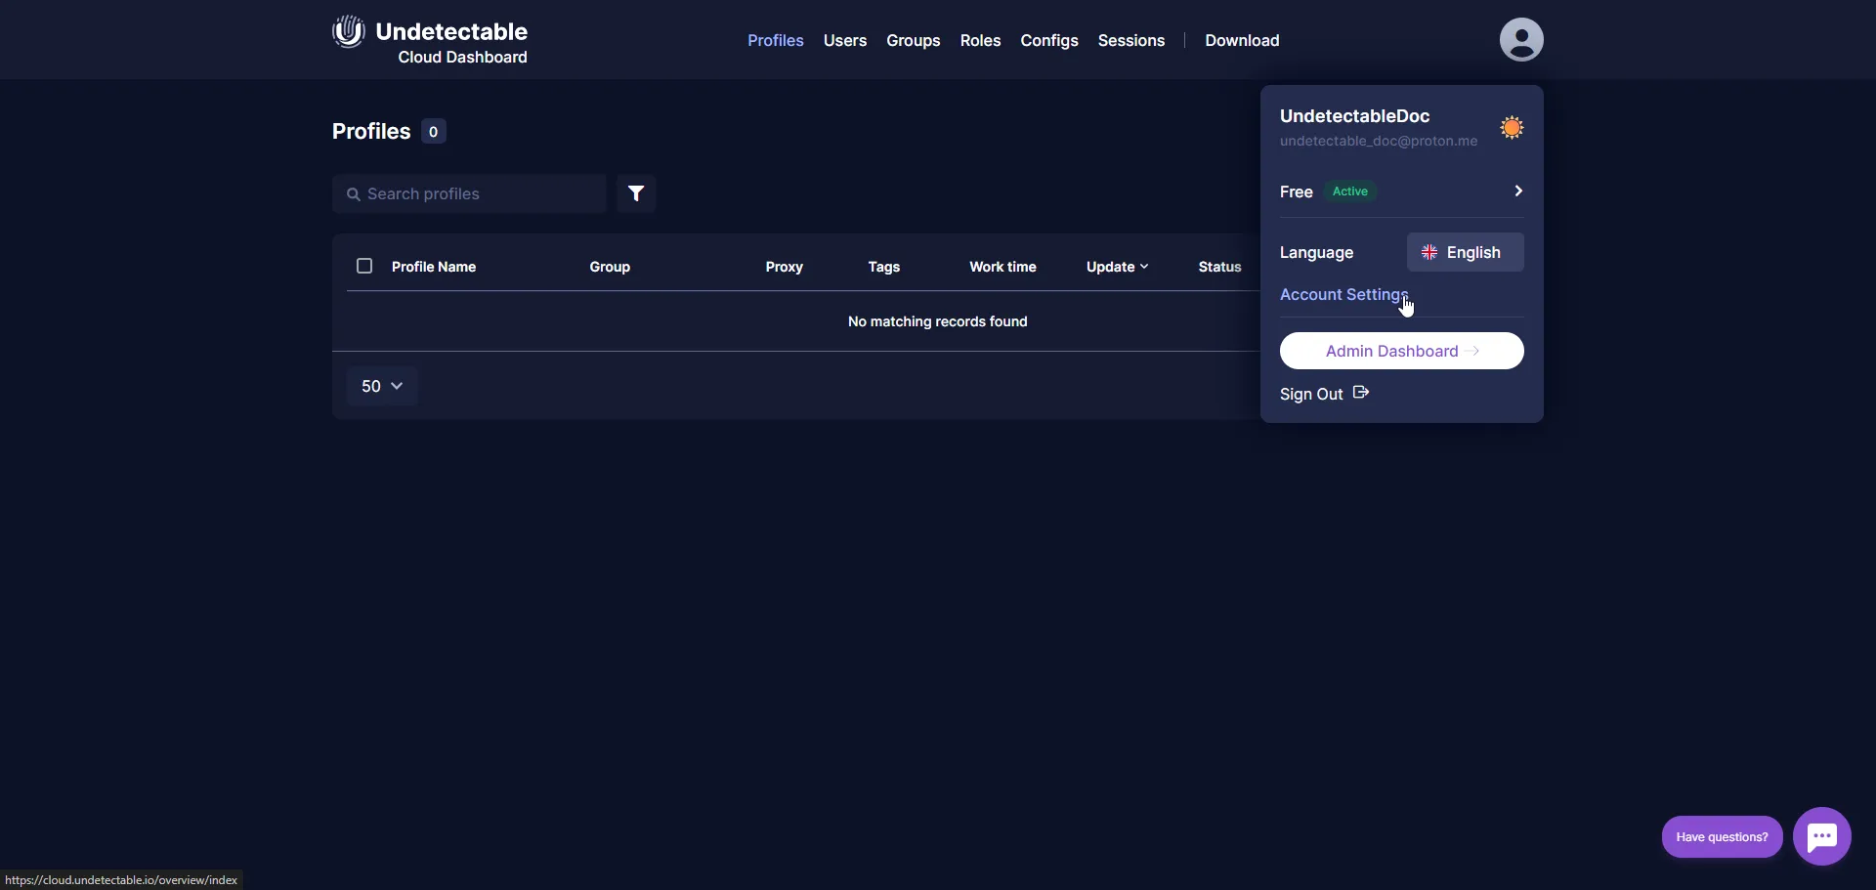Click the UK flag language icon

(1429, 252)
